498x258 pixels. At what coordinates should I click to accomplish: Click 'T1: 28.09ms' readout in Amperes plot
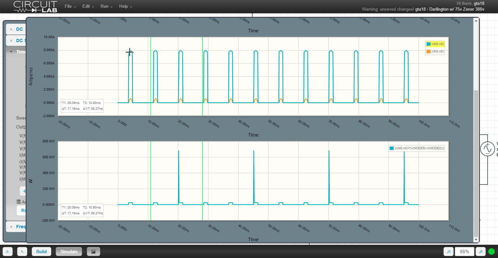[x=71, y=103]
